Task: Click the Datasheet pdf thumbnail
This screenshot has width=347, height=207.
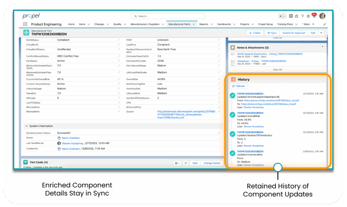Action: pos(233,63)
